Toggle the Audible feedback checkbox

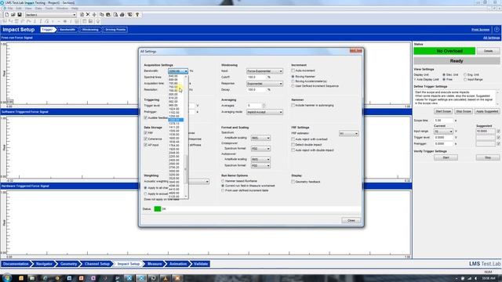tap(146, 117)
